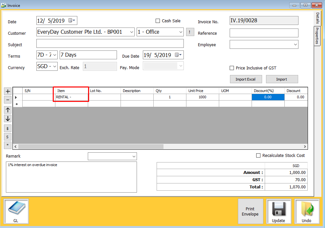This screenshot has width=325, height=228.
Task: Click the Invoice No. field IV.19/0028
Action: click(264, 21)
